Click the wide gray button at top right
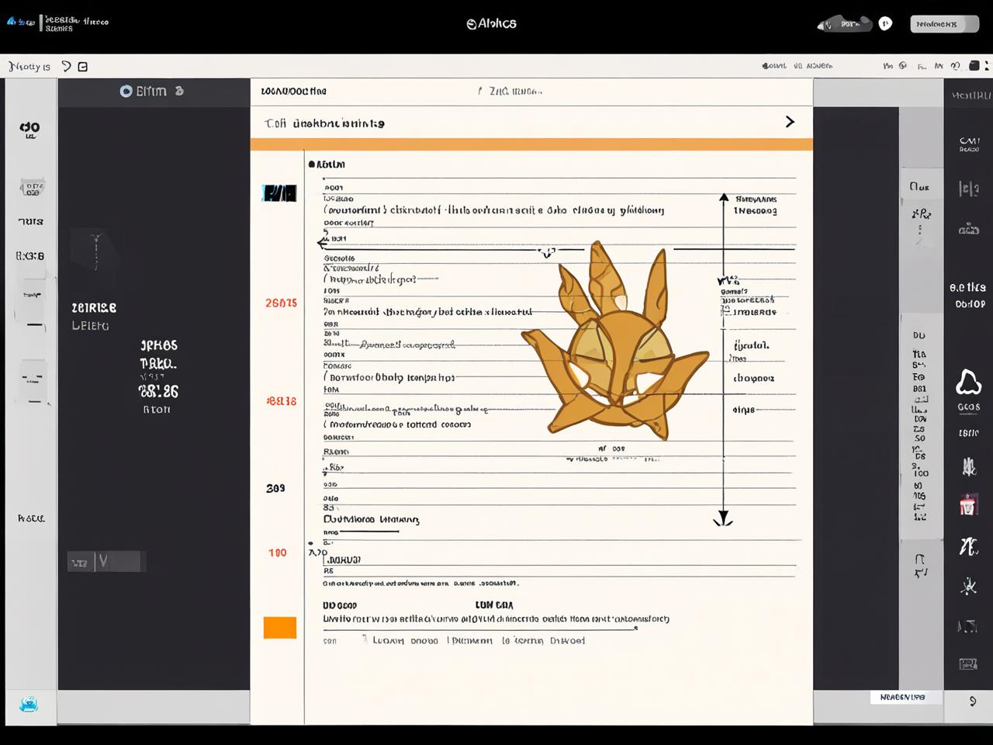Viewport: 993px width, 745px height. [944, 24]
